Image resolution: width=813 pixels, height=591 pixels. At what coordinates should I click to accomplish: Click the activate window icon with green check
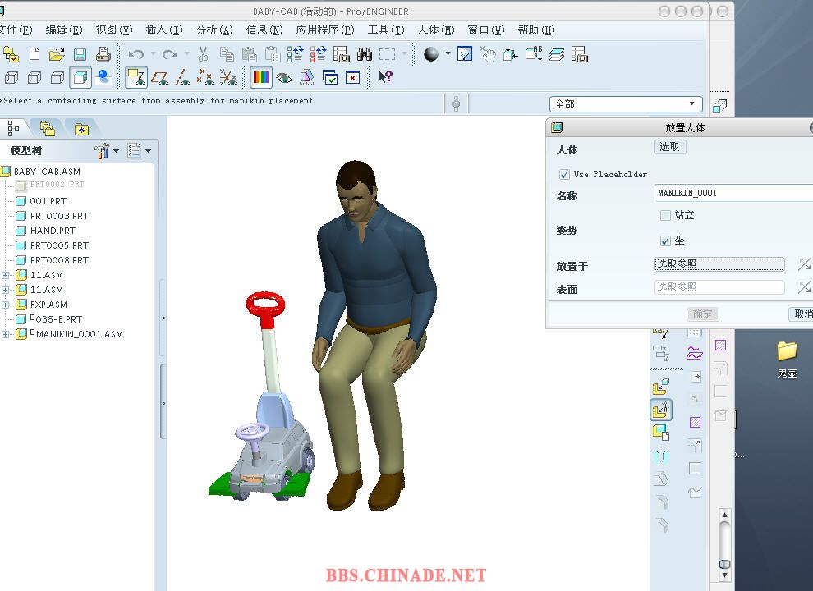(x=330, y=78)
